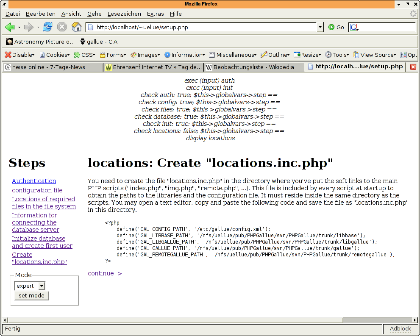Click the Home icon in toolbar
The image size is (420, 336).
76,27
